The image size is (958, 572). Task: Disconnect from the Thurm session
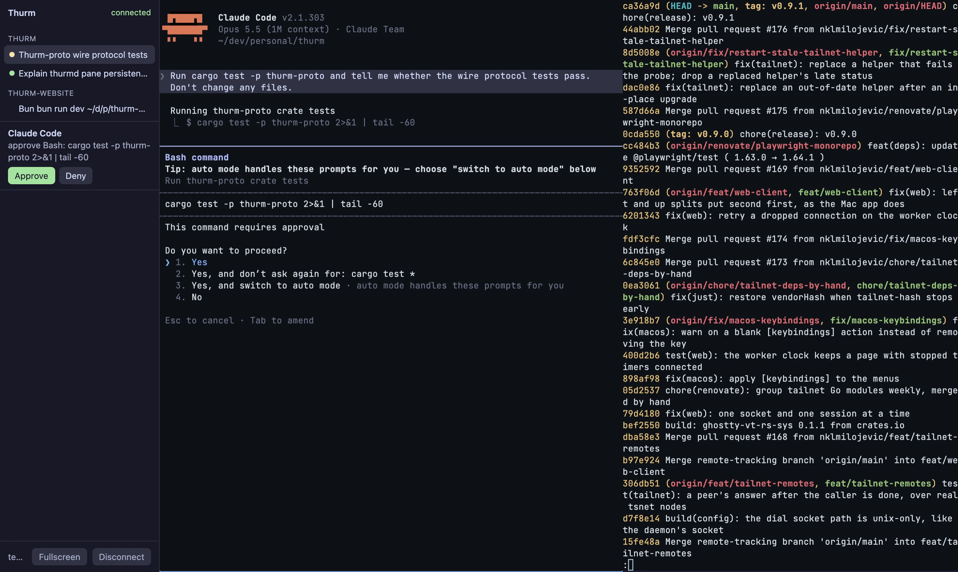point(121,557)
